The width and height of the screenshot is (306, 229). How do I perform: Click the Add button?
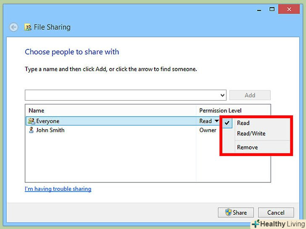tap(250, 95)
